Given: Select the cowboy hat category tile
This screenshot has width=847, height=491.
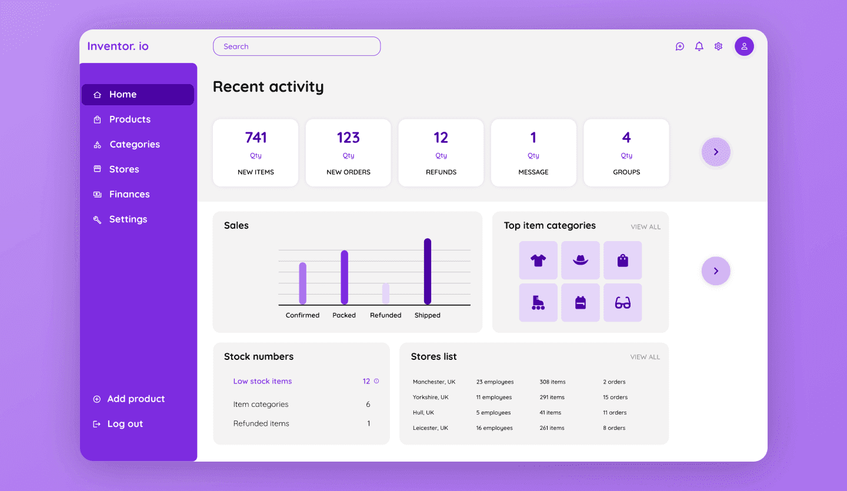Looking at the screenshot, I should [x=581, y=260].
